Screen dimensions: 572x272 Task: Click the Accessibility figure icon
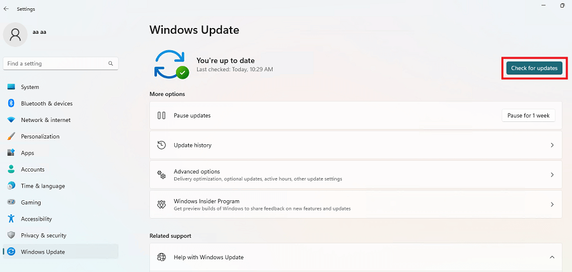click(x=11, y=219)
